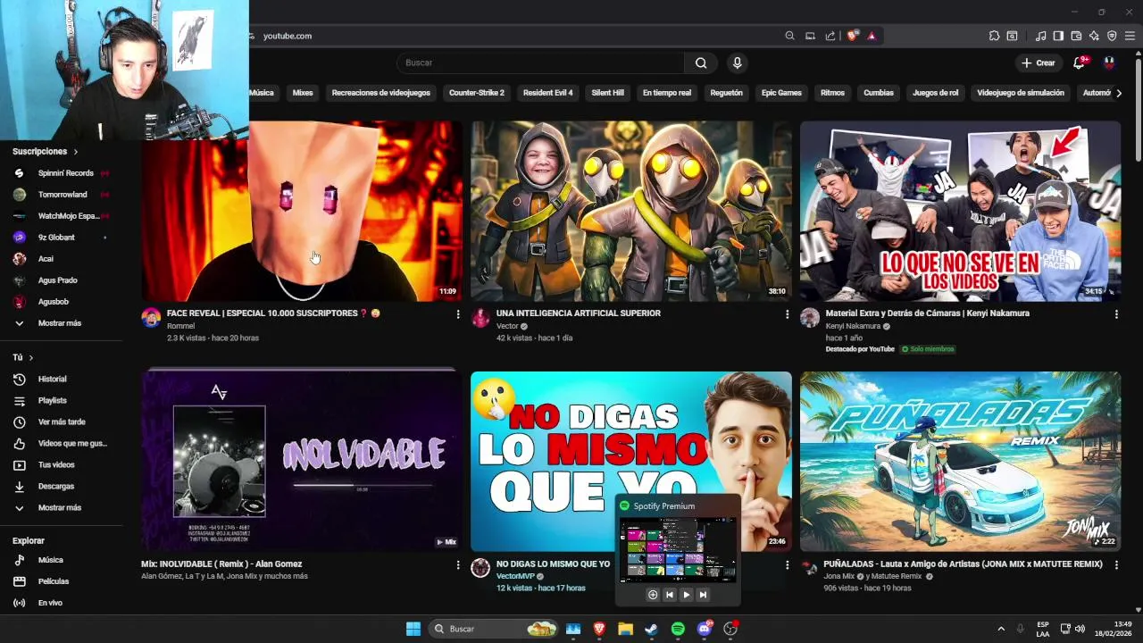Screen dimensions: 1143x643
Task: Open Discord from the taskbar
Action: point(705,629)
